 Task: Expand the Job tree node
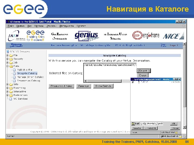(8, 63)
